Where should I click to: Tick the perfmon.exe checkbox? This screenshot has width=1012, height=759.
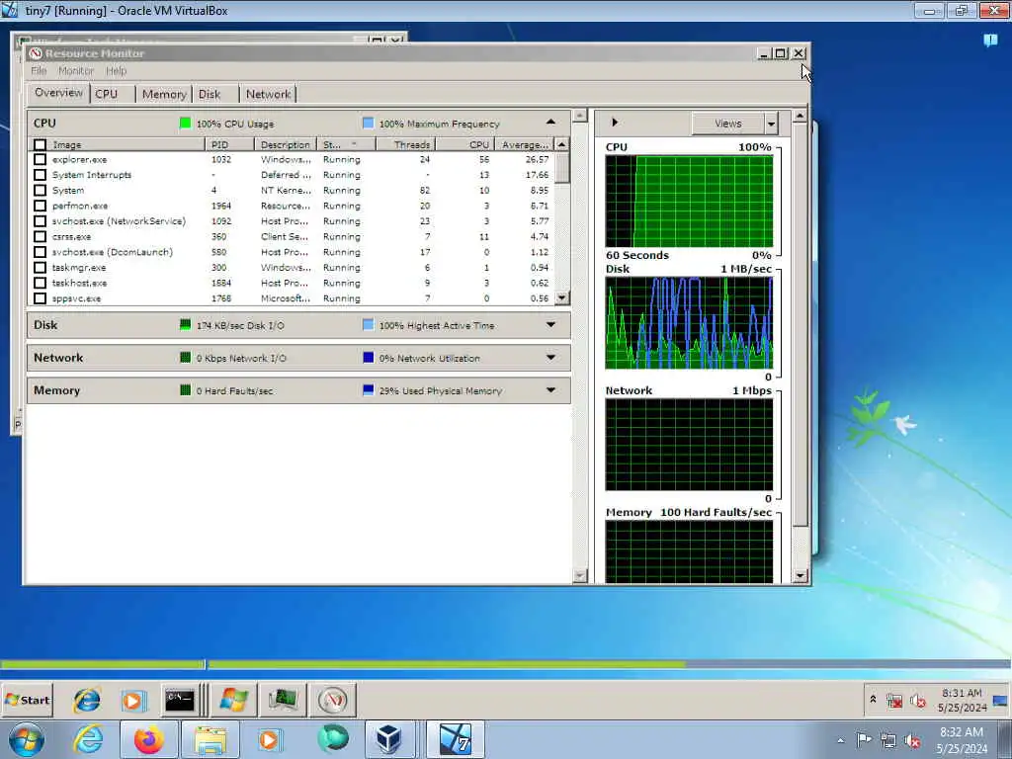[40, 206]
